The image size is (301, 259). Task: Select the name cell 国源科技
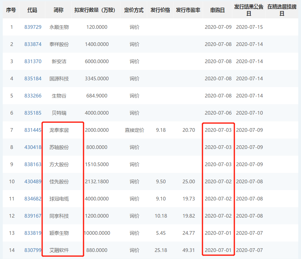[59, 79]
